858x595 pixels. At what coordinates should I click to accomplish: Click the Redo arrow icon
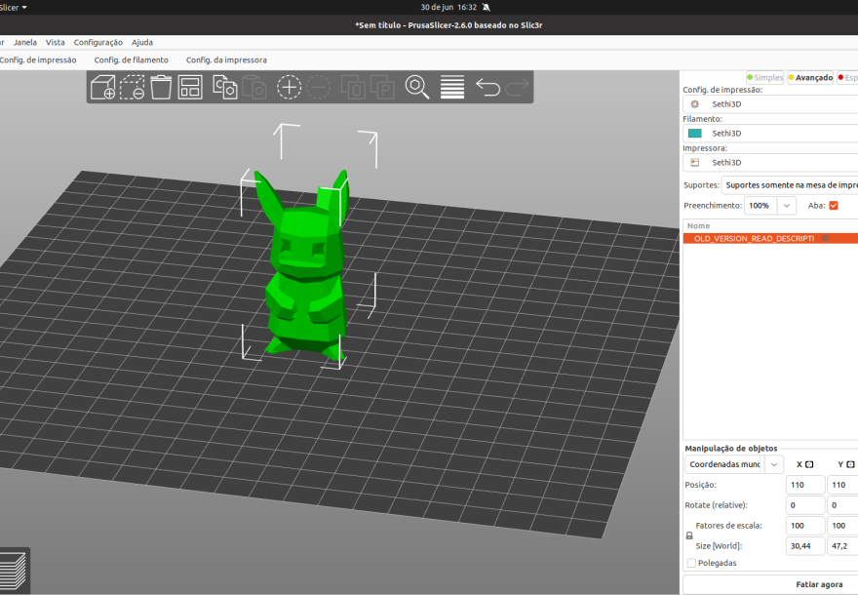click(x=517, y=87)
